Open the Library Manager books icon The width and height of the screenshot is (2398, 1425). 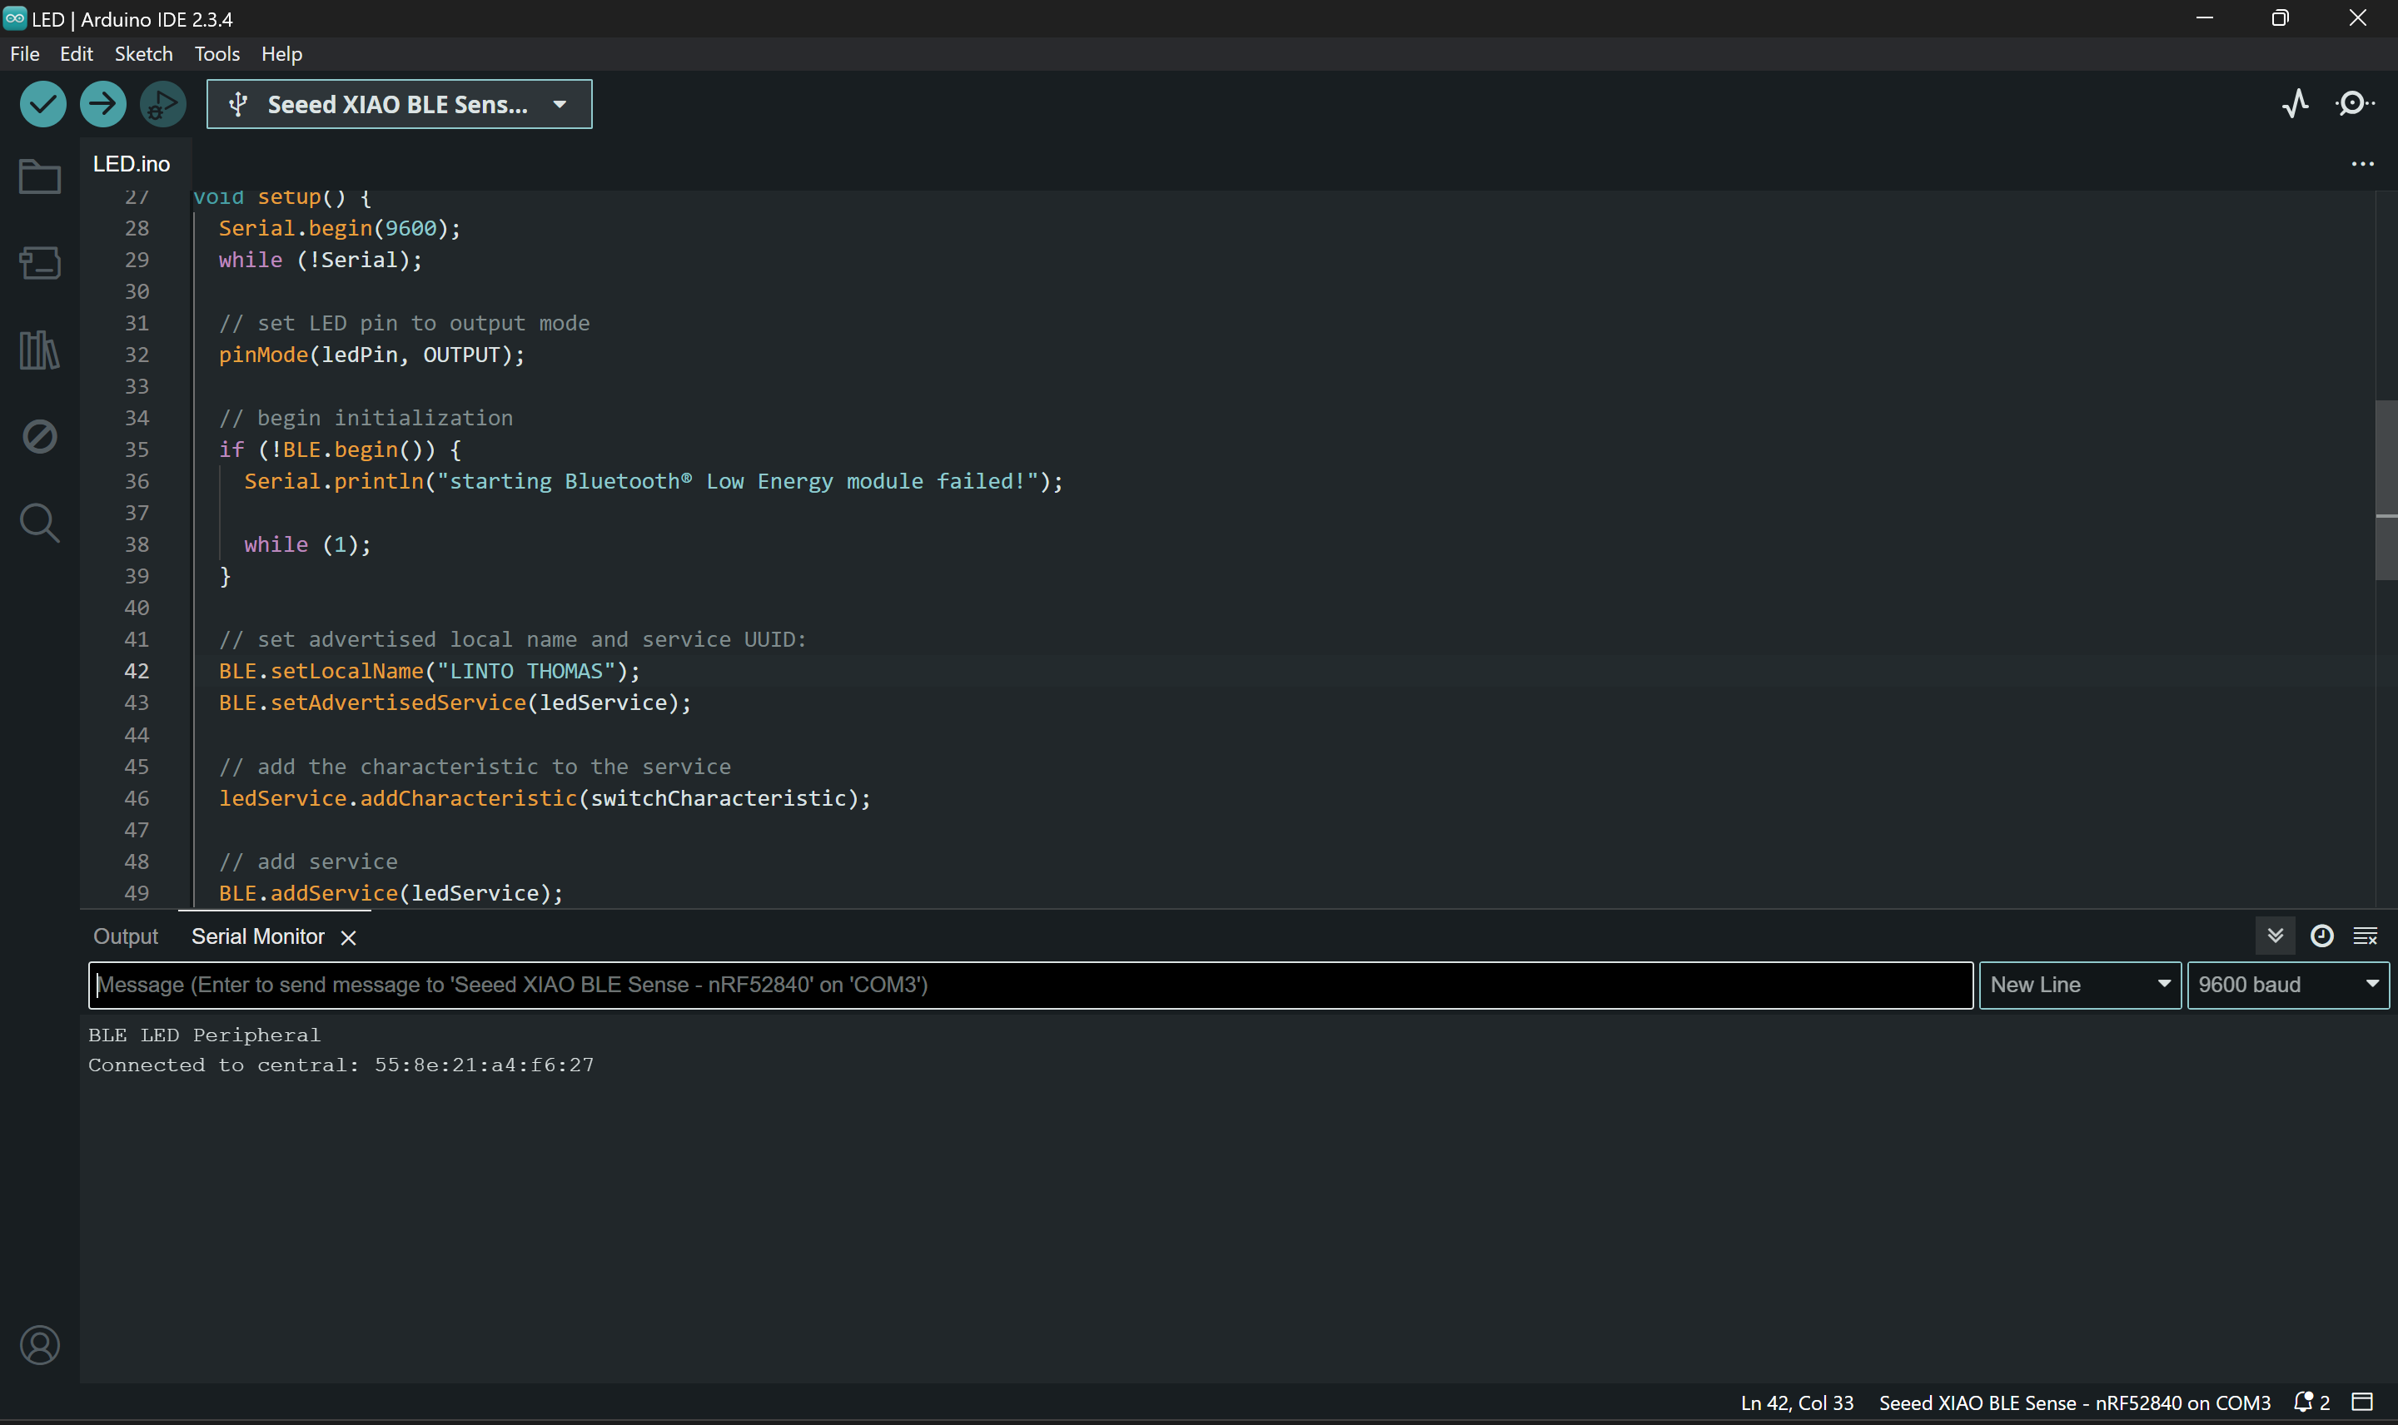39,350
